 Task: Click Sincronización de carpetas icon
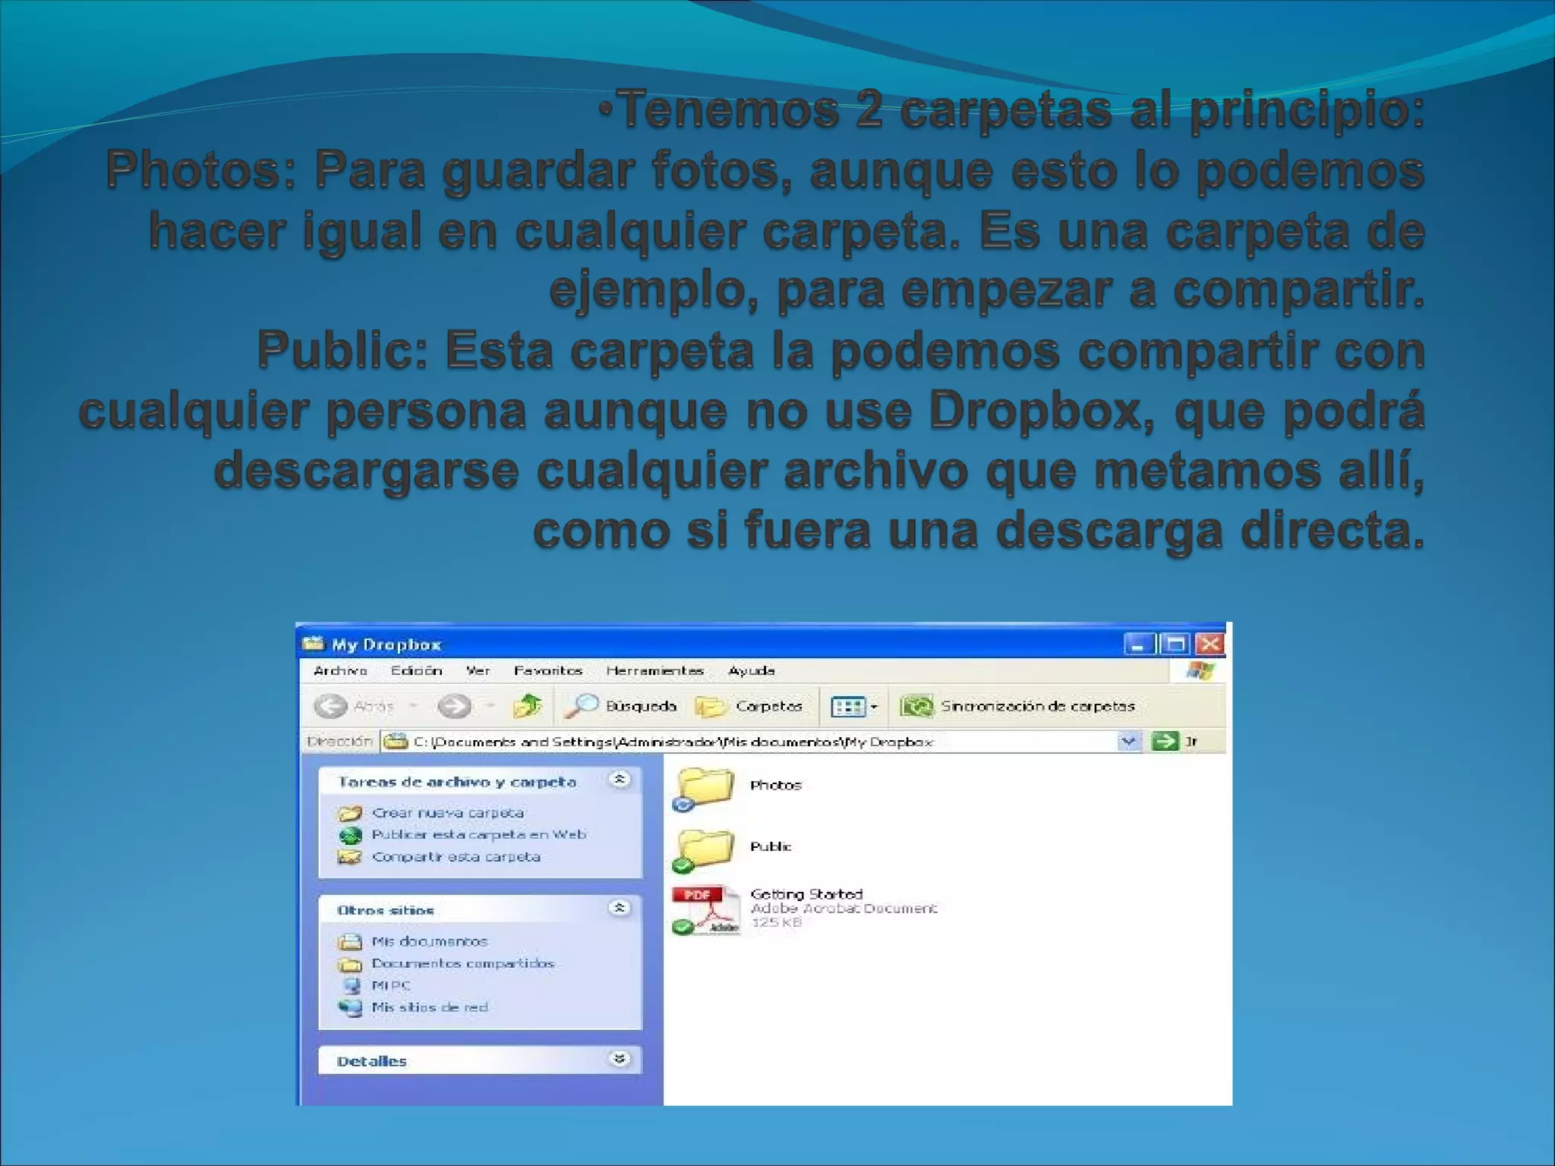916,707
